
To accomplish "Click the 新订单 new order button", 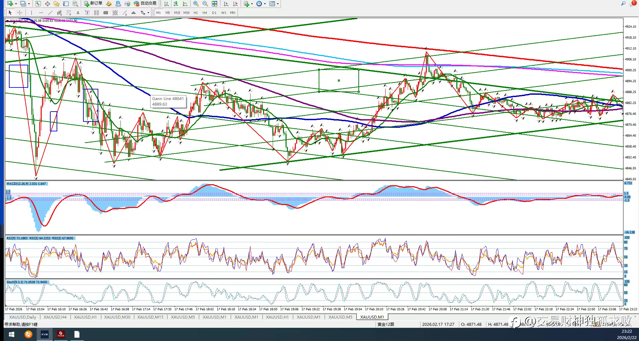I will (93, 4).
